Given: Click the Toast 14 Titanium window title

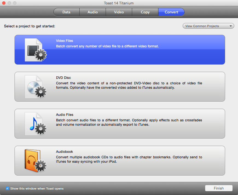Looking at the screenshot, I should coord(119,3).
